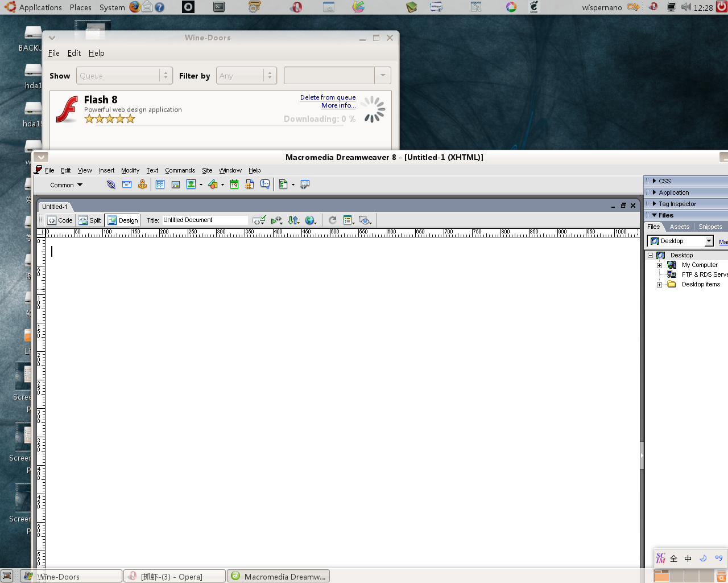
Task: Click the Media insert icon
Action: [x=213, y=184]
